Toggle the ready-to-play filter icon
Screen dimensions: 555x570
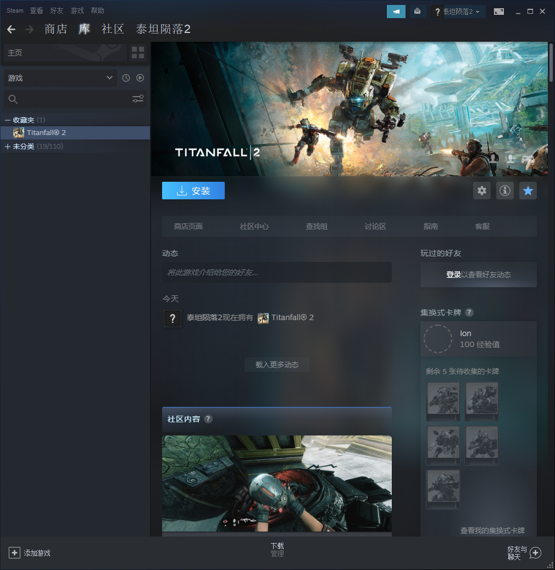pyautogui.click(x=140, y=78)
